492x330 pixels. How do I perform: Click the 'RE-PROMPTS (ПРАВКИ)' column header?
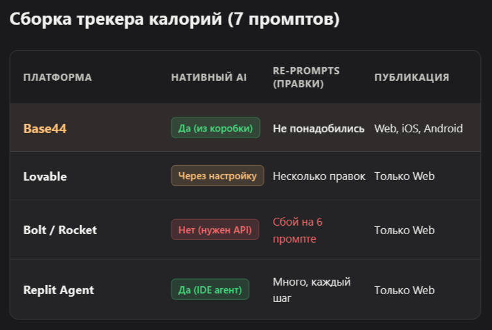click(x=306, y=77)
